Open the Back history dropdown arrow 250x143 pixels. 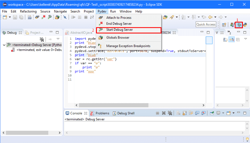coord(215,17)
